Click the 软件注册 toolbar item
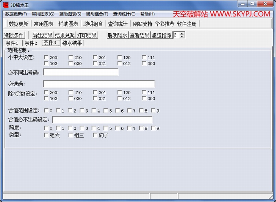The width and height of the screenshot is (276, 202). (x=187, y=24)
